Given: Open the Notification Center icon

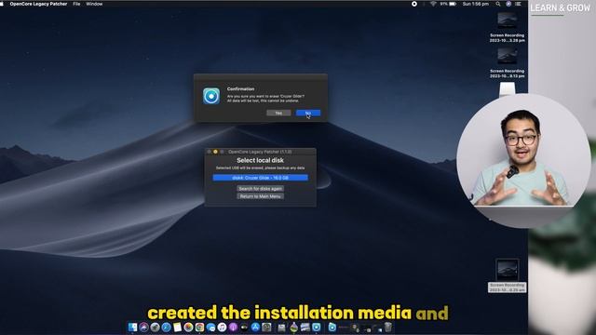Looking at the screenshot, I should tap(518, 4).
